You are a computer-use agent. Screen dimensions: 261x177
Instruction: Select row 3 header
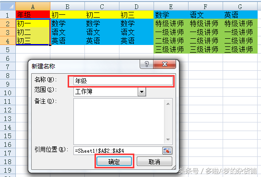tap(8, 32)
